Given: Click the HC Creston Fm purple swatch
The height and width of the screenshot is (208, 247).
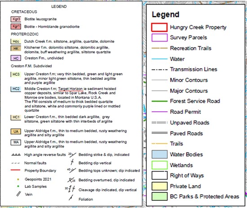Looking at the screenshot, I should pyautogui.click(x=16, y=58).
